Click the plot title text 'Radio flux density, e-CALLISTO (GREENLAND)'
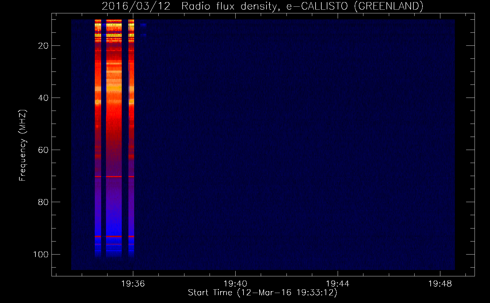490x303 pixels. [x=302, y=6]
